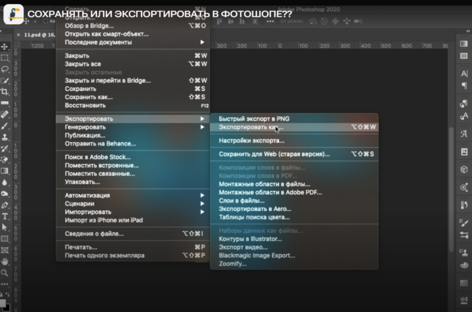Select the Eraser tool
The width and height of the screenshot is (472, 312).
point(5,160)
